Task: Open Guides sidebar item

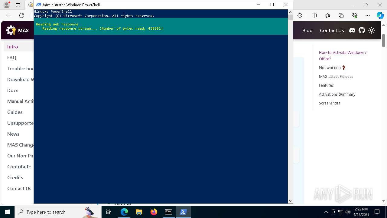Action: (15, 112)
